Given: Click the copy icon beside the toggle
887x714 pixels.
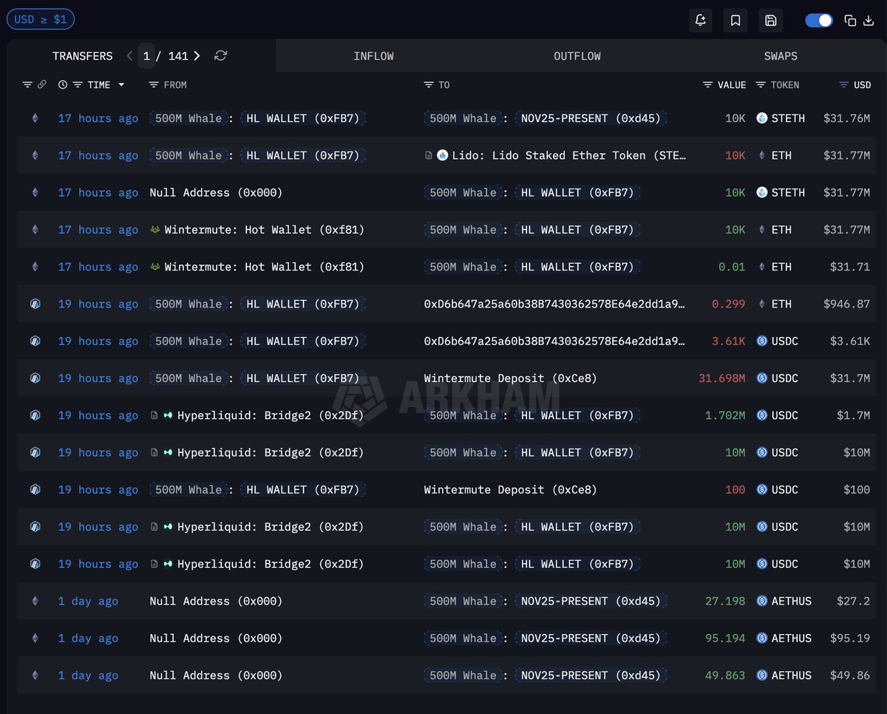Looking at the screenshot, I should 850,21.
